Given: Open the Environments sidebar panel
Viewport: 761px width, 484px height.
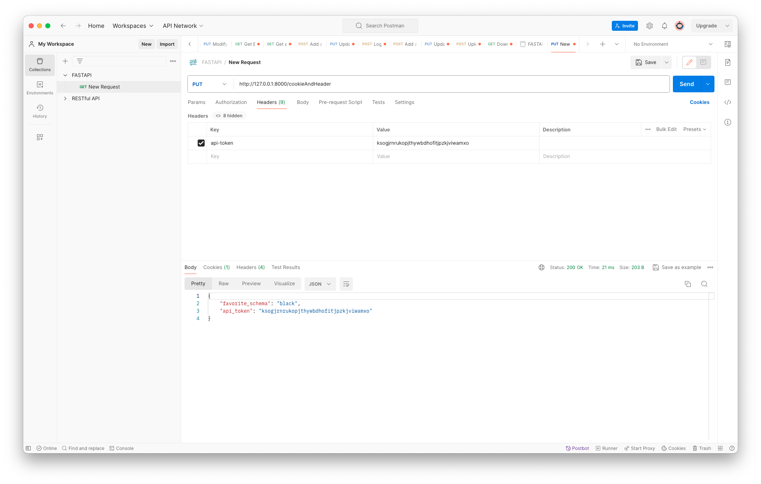Looking at the screenshot, I should pos(40,88).
